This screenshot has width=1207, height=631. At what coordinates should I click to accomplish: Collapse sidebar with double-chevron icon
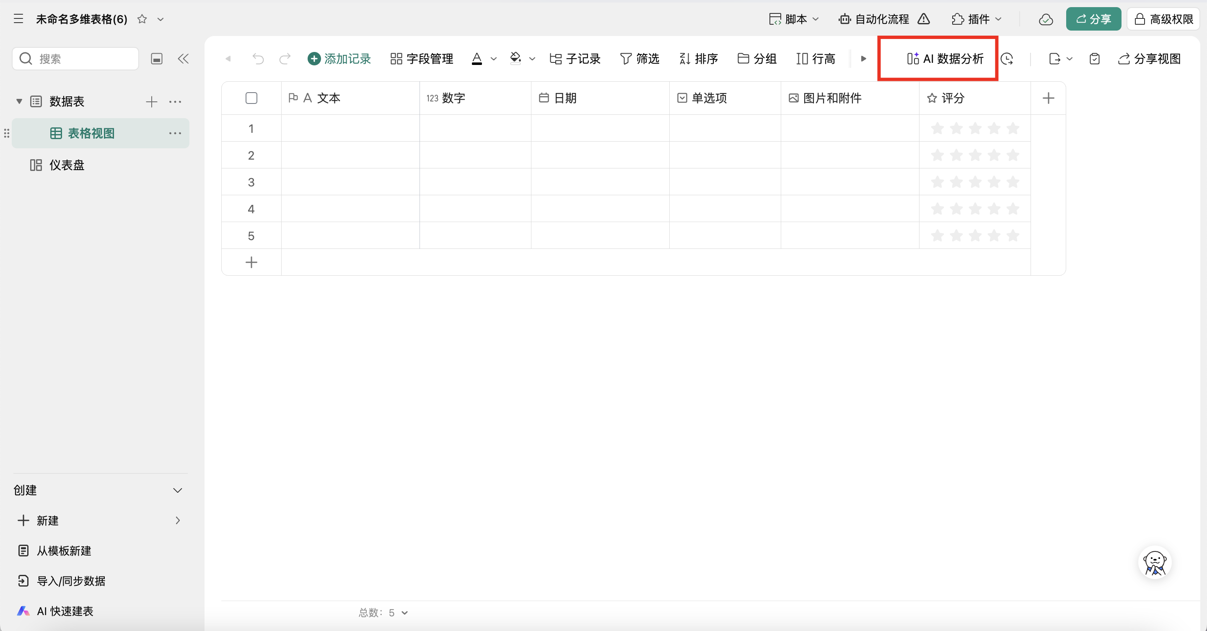pos(183,59)
